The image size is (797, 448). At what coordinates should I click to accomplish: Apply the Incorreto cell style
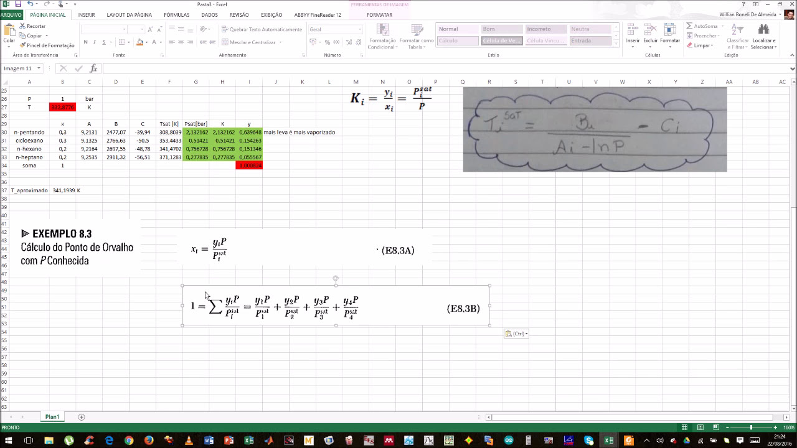point(546,29)
